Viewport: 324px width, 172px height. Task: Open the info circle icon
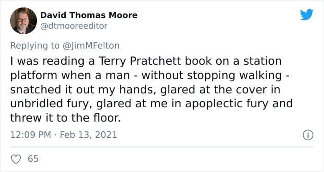[x=308, y=135]
